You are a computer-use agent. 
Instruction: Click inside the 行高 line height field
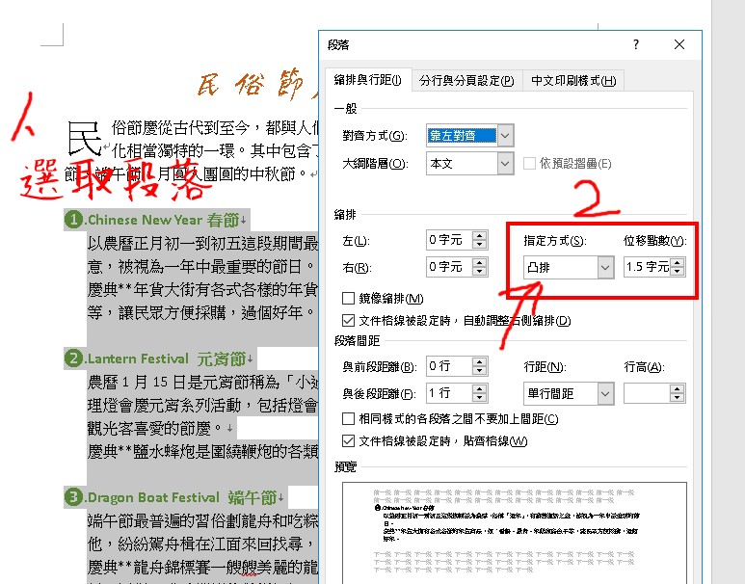pyautogui.click(x=646, y=393)
